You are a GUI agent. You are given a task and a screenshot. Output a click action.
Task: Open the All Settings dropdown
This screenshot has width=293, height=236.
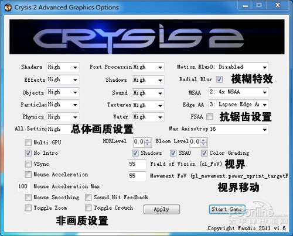pyautogui.click(x=59, y=129)
